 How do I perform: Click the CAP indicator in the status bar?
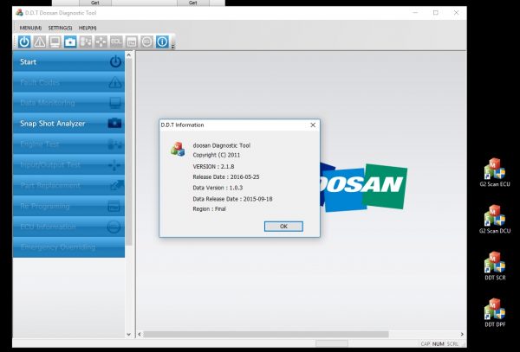pos(426,344)
